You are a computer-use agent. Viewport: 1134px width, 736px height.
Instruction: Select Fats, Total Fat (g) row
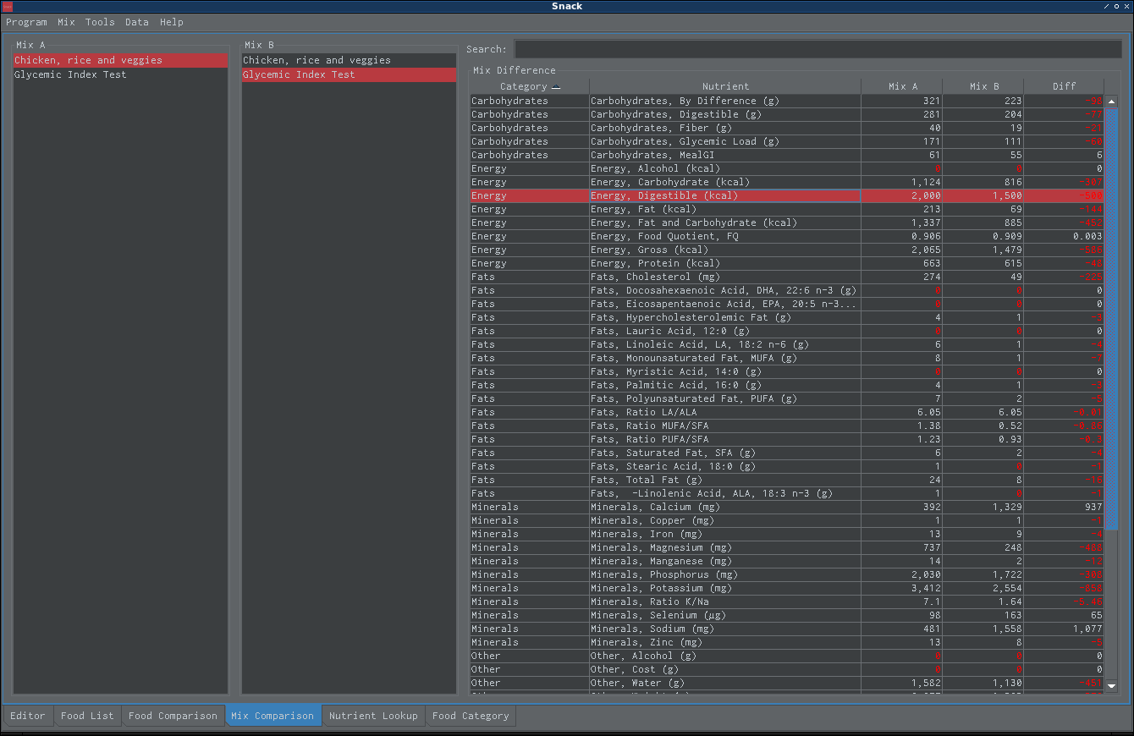pyautogui.click(x=786, y=480)
